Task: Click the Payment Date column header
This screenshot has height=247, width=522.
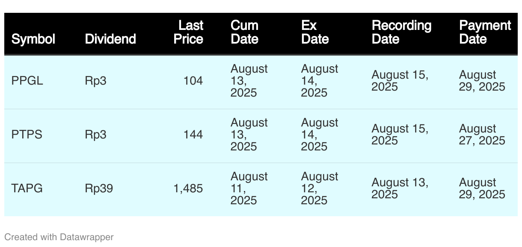Action: point(485,32)
